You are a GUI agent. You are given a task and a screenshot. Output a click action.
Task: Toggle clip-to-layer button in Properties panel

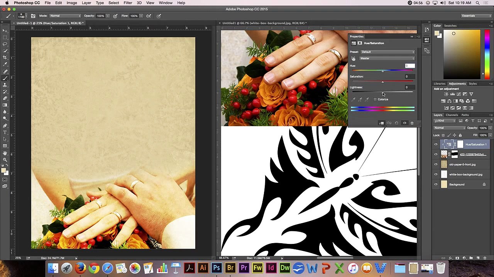(381, 123)
